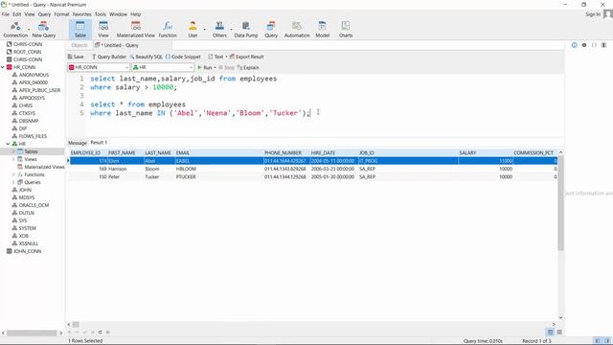Create a New Query from toolbar

(x=44, y=30)
